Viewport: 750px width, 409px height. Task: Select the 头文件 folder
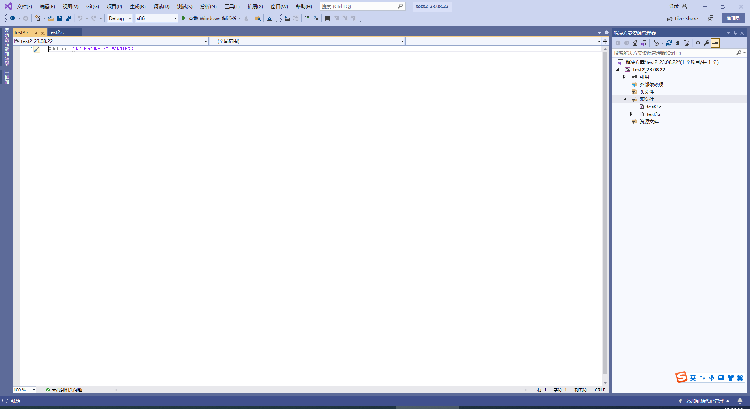646,92
